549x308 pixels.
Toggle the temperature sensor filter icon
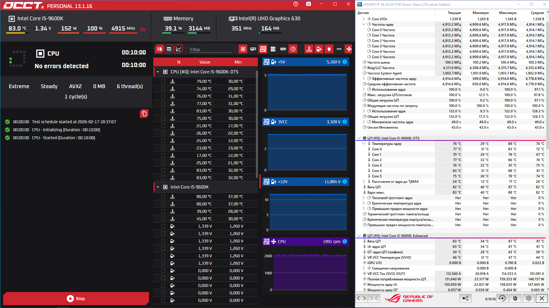[309, 49]
